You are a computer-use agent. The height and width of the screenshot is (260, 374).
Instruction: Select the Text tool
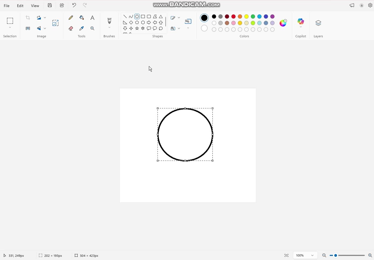coord(92,18)
